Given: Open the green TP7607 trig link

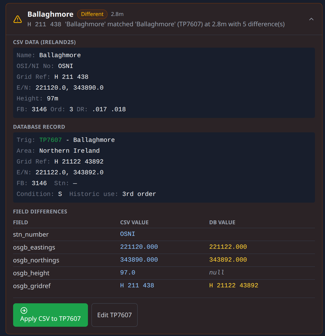Looking at the screenshot, I should pos(50,140).
